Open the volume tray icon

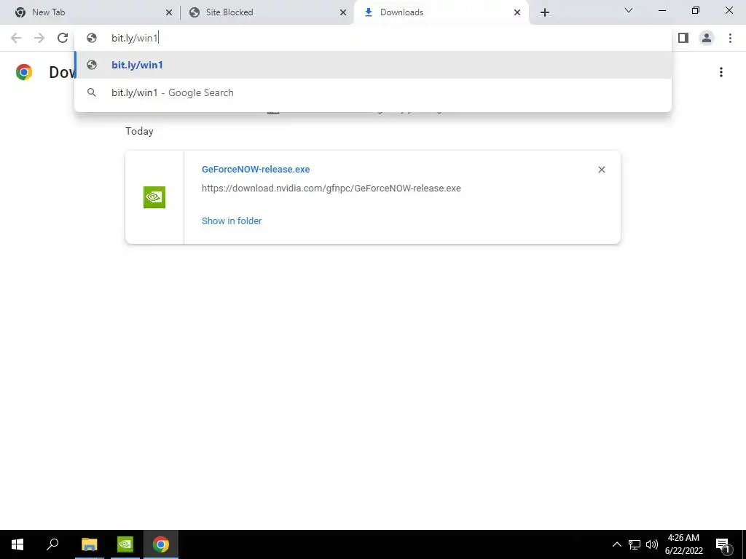(652, 544)
